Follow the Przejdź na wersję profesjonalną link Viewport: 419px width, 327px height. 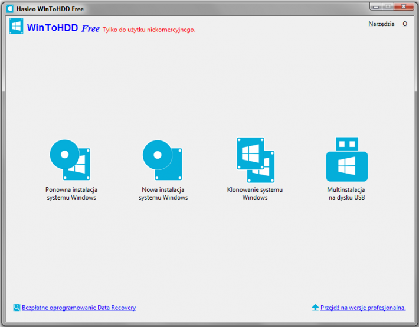click(x=363, y=308)
